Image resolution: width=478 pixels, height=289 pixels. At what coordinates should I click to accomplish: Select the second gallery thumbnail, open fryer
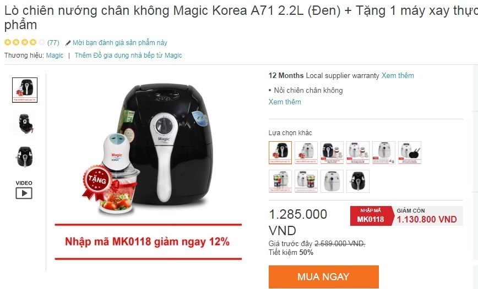25,124
